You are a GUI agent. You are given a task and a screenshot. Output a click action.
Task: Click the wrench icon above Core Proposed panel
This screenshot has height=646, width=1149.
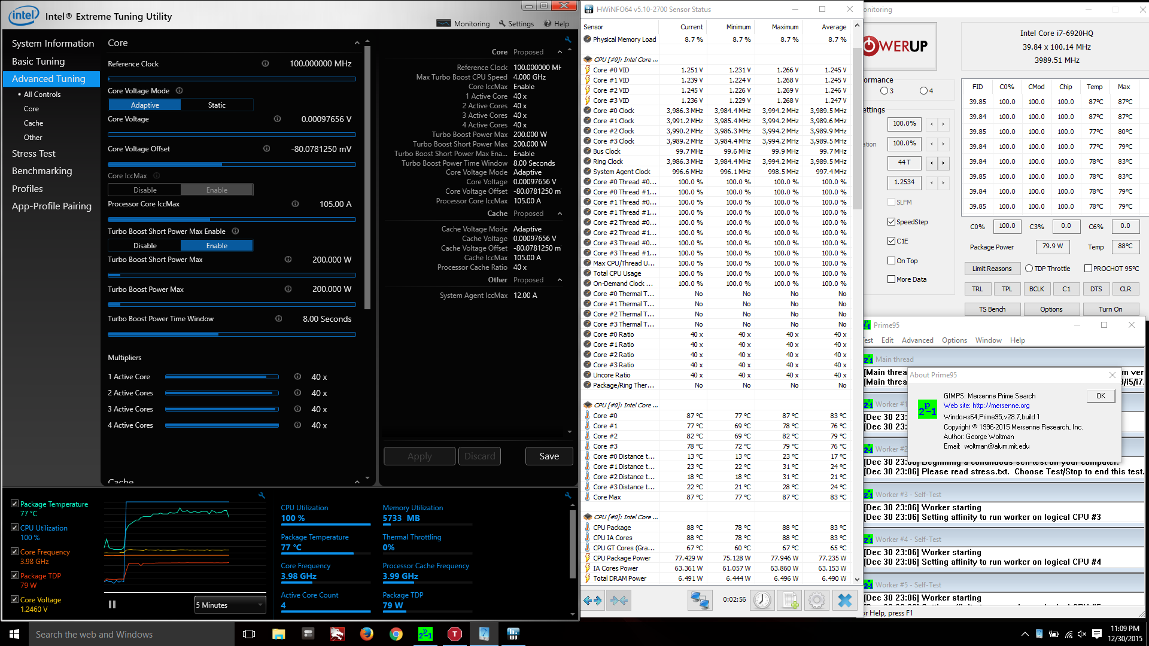point(567,39)
